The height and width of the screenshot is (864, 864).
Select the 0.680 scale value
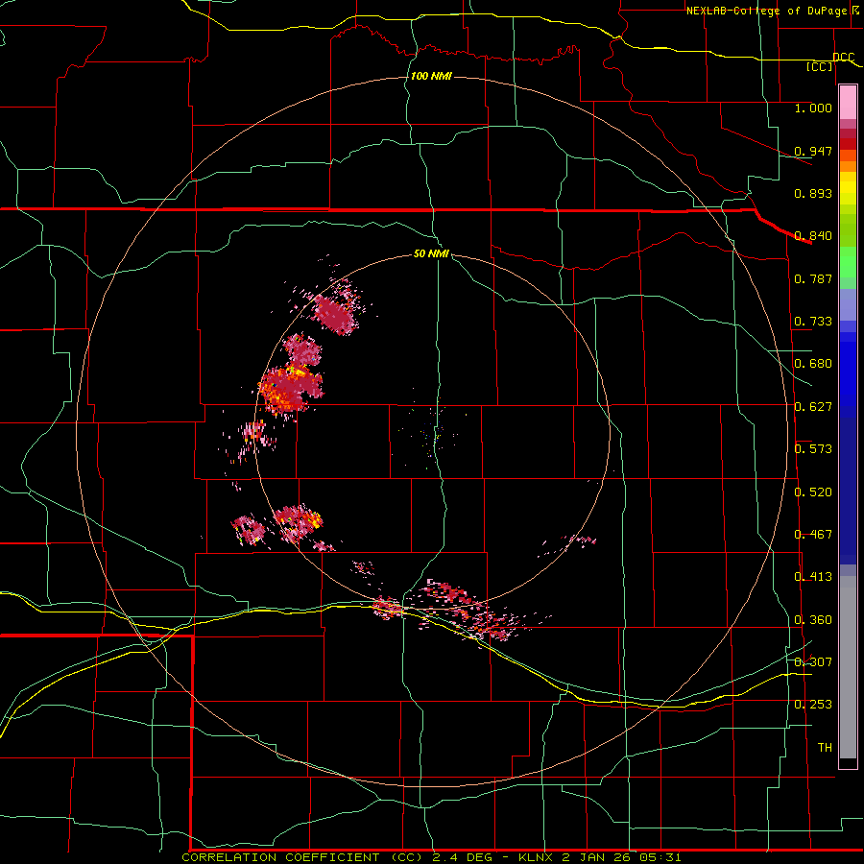click(813, 364)
